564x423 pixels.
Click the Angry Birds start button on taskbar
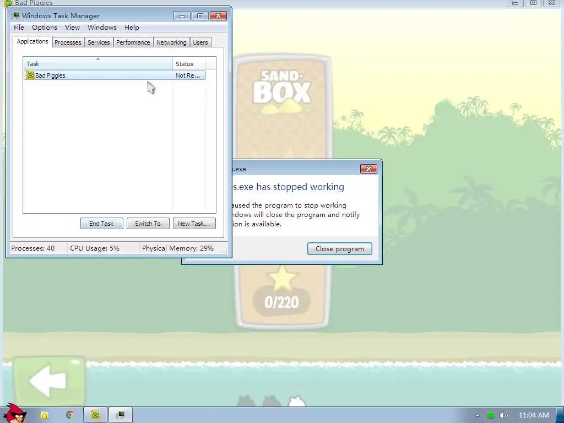pos(14,414)
